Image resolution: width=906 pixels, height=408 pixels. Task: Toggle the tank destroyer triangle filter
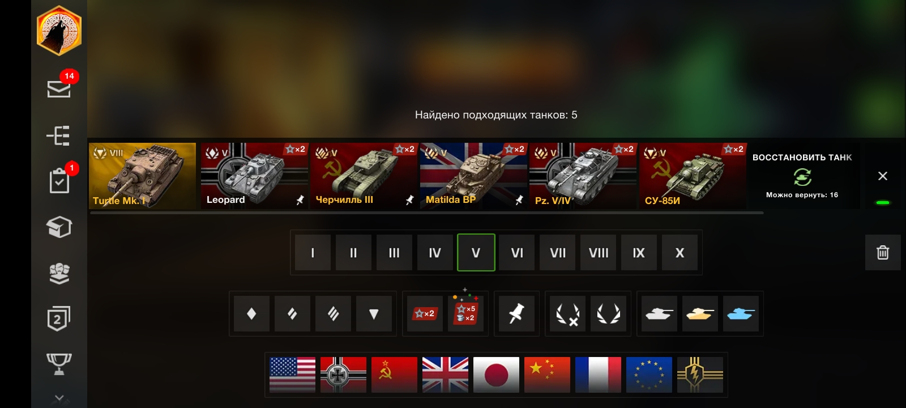click(x=374, y=313)
